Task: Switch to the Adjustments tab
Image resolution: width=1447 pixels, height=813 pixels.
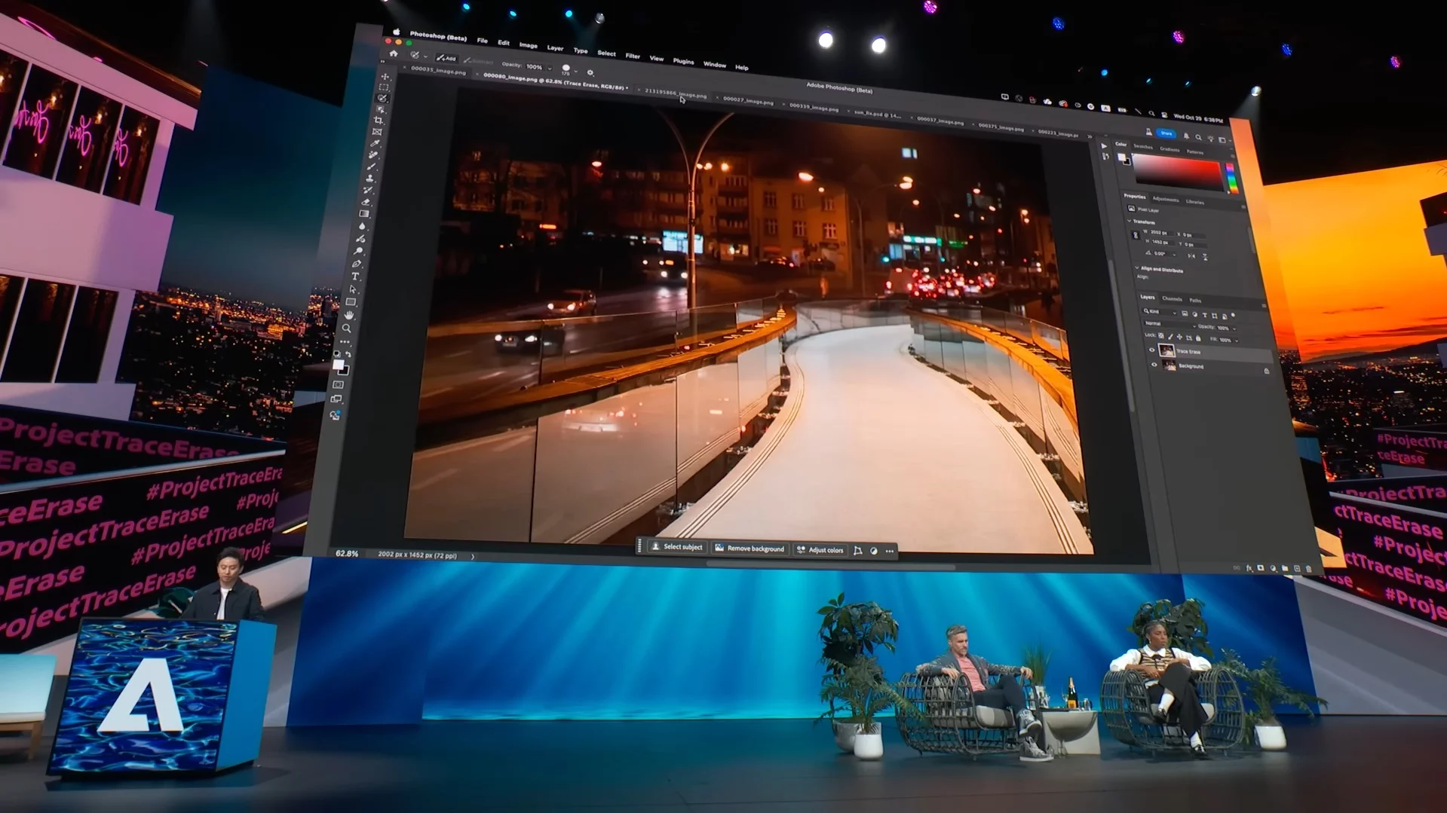Action: click(x=1166, y=200)
